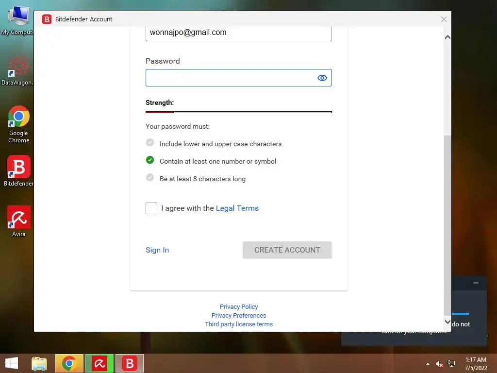Screen dimensions: 497x373
Task: Select the Google Chrome desktop shortcut
Action: click(x=19, y=124)
